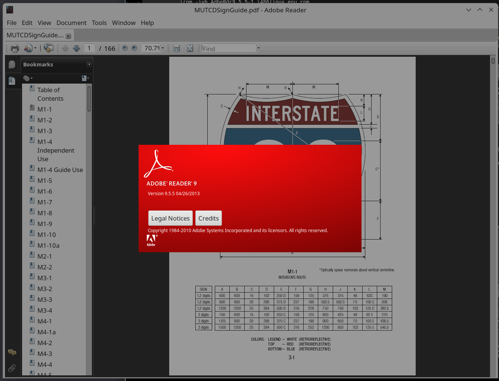Select M1-4 Independent Use bookmark
This screenshot has height=381, width=499.
tap(56, 150)
